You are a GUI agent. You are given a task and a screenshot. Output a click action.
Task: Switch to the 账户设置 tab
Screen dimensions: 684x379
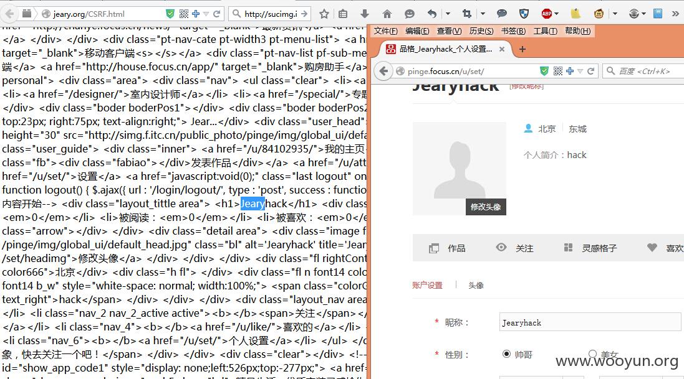427,285
